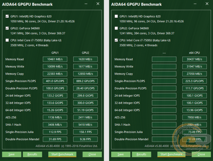Select the 100.0 GFLOPS value
The width and height of the screenshot is (213, 161).
click(x=55, y=88)
